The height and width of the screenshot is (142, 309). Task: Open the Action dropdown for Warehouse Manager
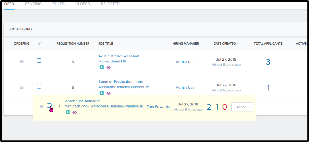pos(242,107)
